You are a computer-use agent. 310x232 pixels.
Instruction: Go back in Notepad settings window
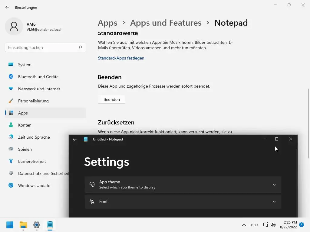click(x=75, y=139)
